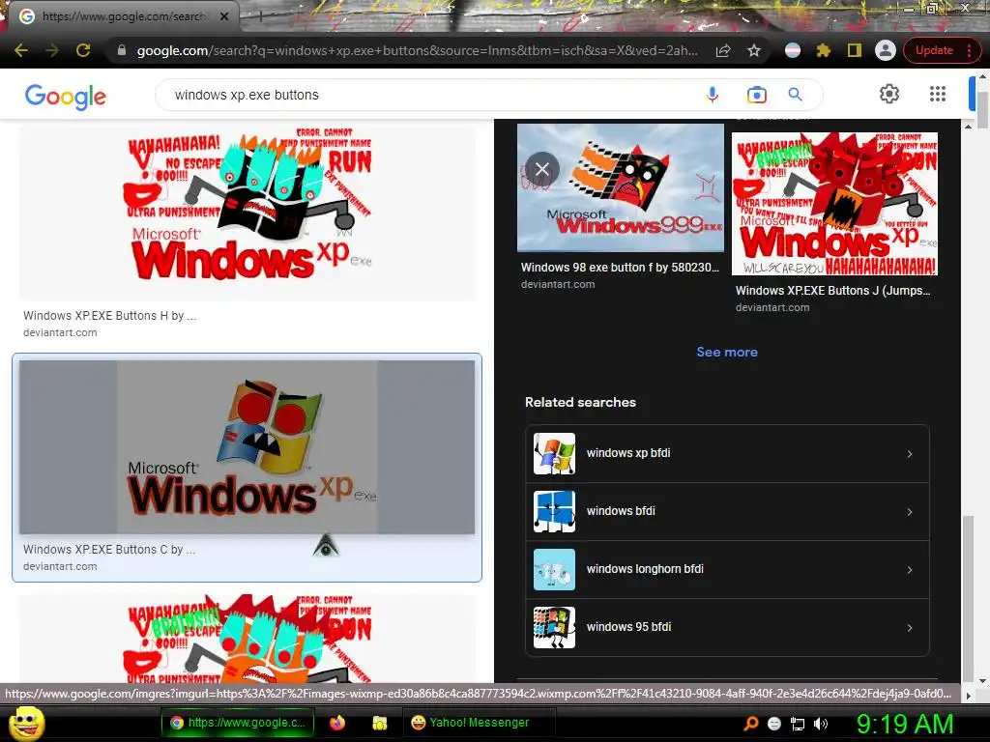Viewport: 990px width, 742px height.
Task: Open related search 'windows xp bfdi'
Action: coord(727,454)
